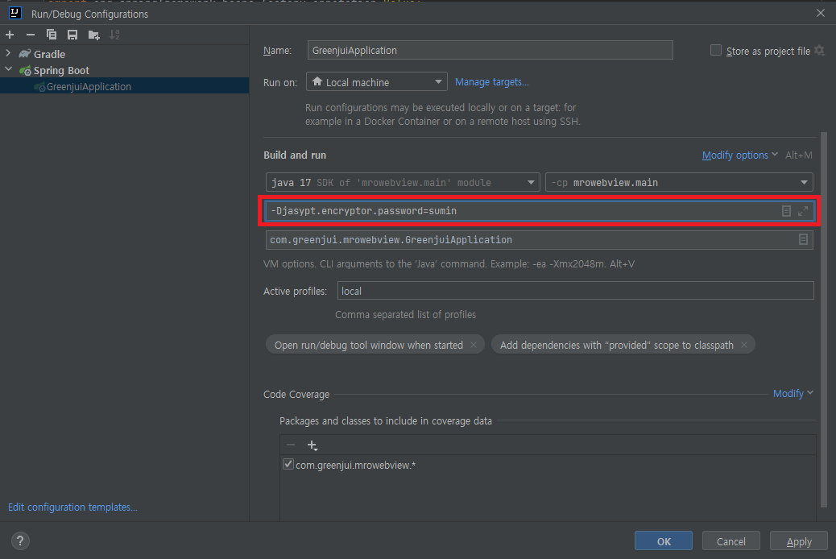Expand the Gradle configurations node
This screenshot has height=559, width=836.
pyautogui.click(x=8, y=53)
